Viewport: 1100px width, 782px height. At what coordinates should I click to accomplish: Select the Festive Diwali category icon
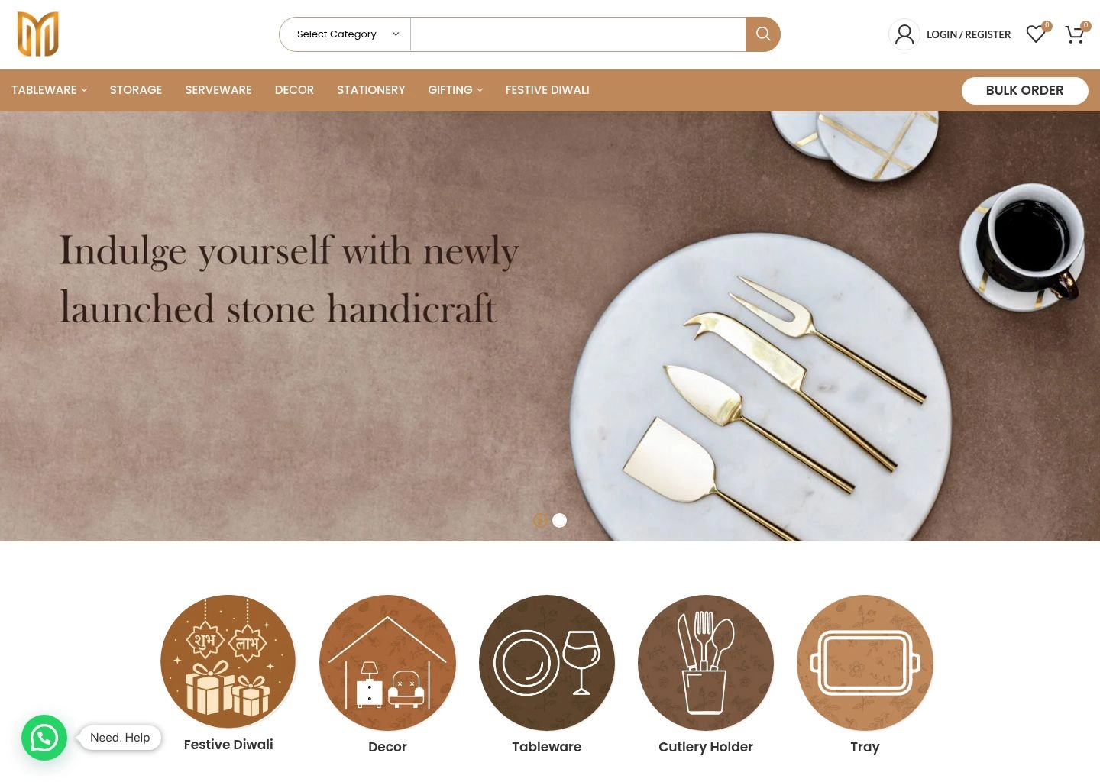point(228,662)
